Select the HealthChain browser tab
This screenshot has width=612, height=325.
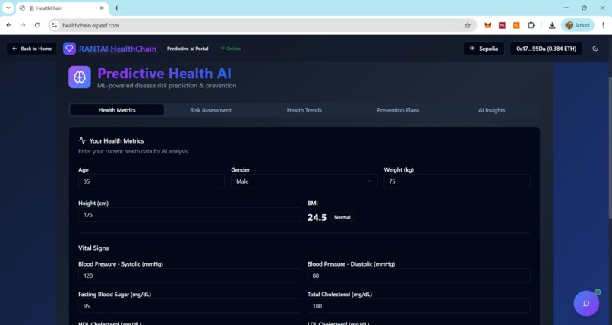(x=62, y=8)
